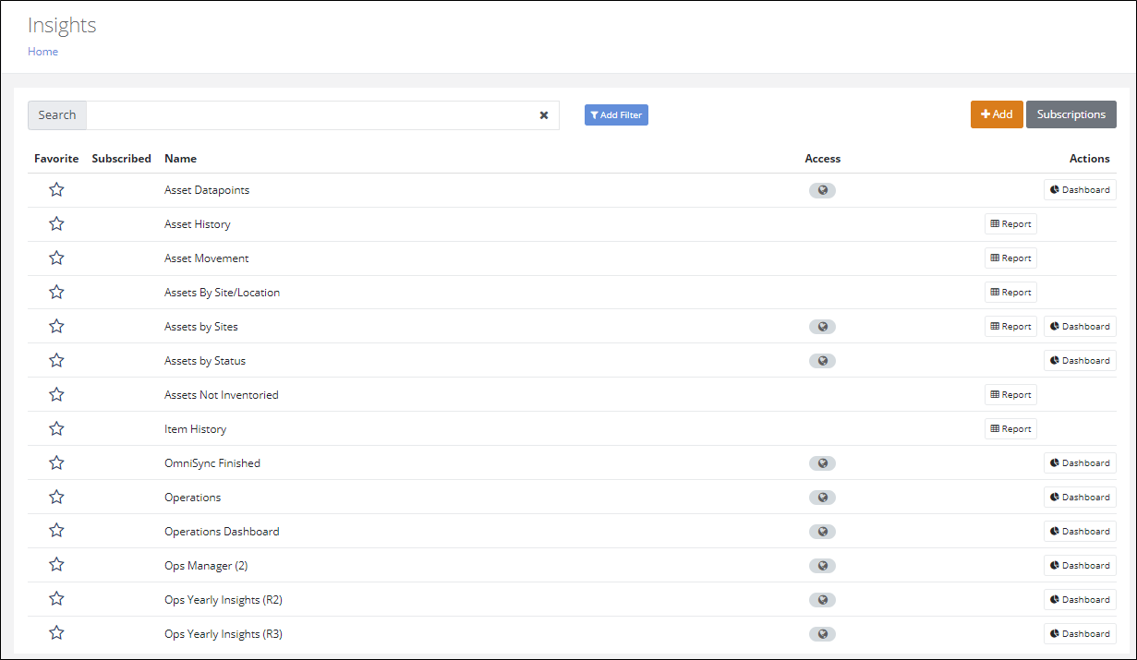Select the Ops Manager (2) name
Image resolution: width=1137 pixels, height=660 pixels.
pyautogui.click(x=206, y=566)
